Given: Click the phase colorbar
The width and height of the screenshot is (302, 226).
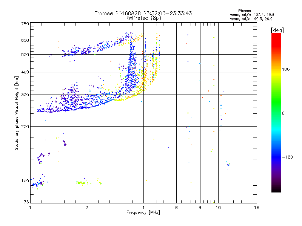Looking at the screenshot, I should tap(276, 112).
